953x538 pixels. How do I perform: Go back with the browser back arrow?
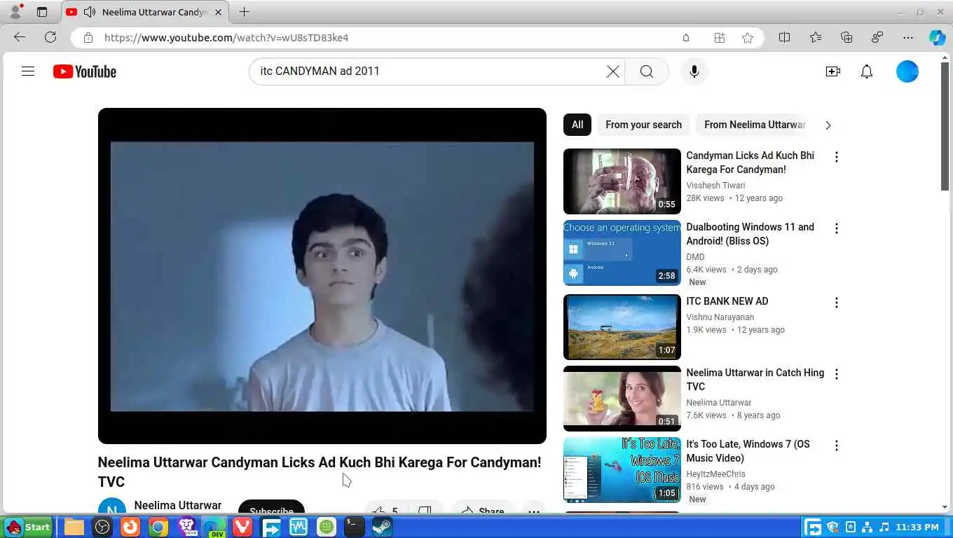20,37
